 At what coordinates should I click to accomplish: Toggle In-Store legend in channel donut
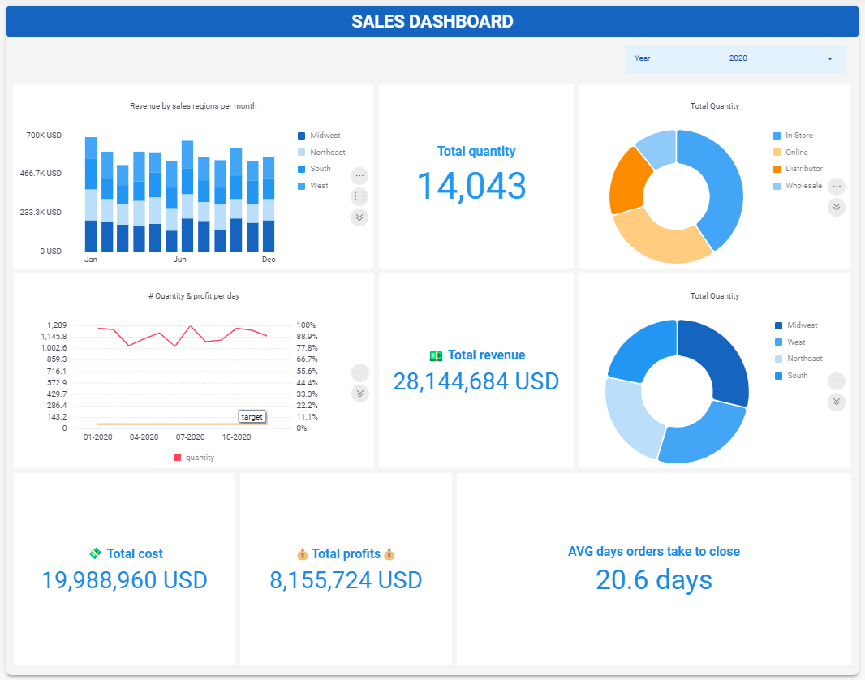[793, 136]
